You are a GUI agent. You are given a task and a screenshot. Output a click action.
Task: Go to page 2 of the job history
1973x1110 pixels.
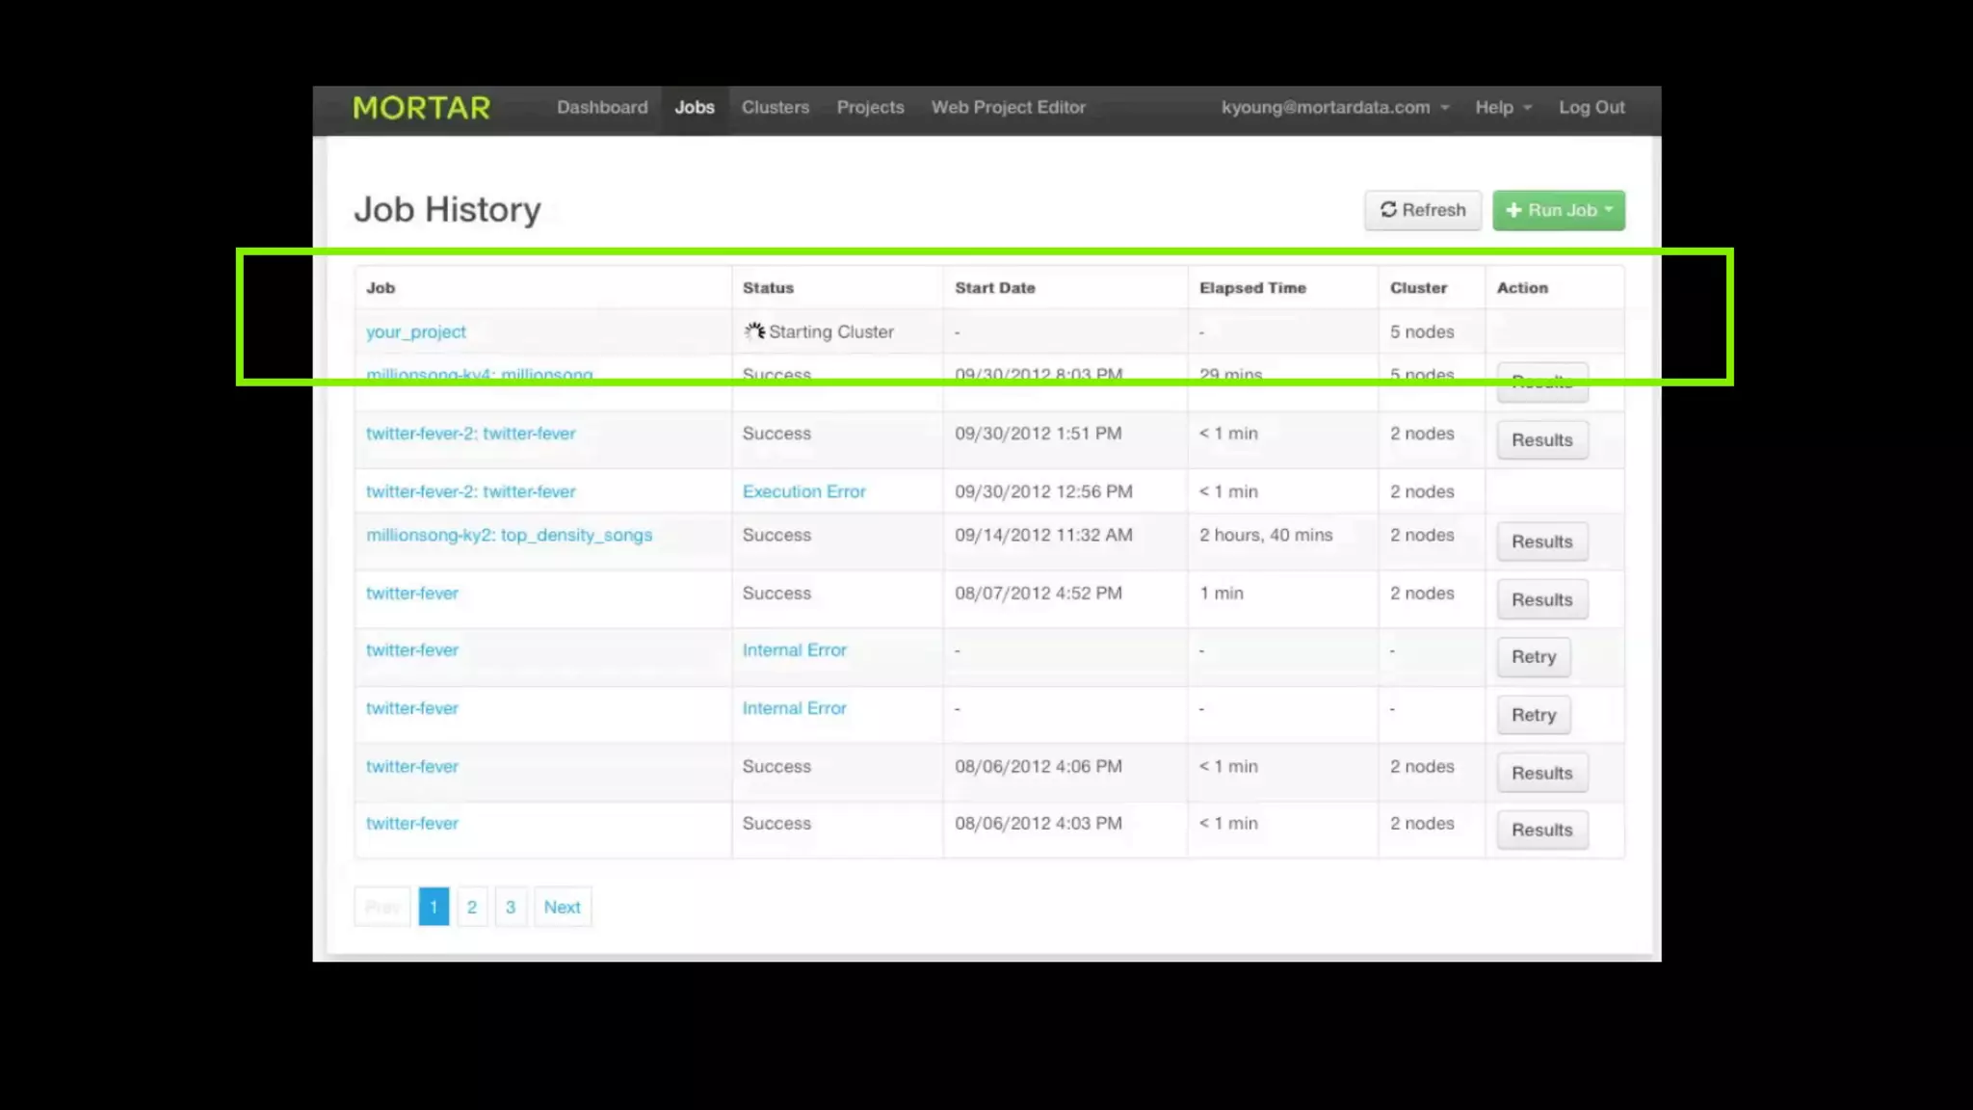pyautogui.click(x=472, y=907)
